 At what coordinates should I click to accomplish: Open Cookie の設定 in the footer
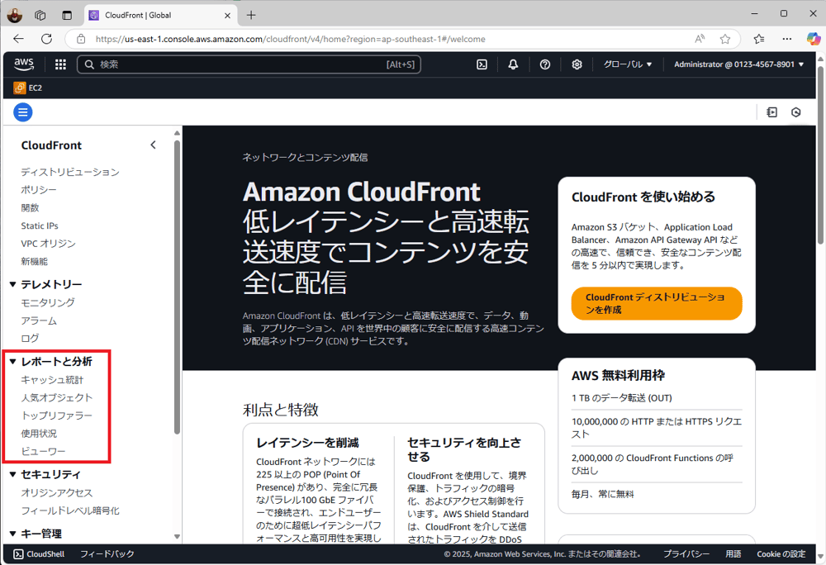(x=781, y=554)
